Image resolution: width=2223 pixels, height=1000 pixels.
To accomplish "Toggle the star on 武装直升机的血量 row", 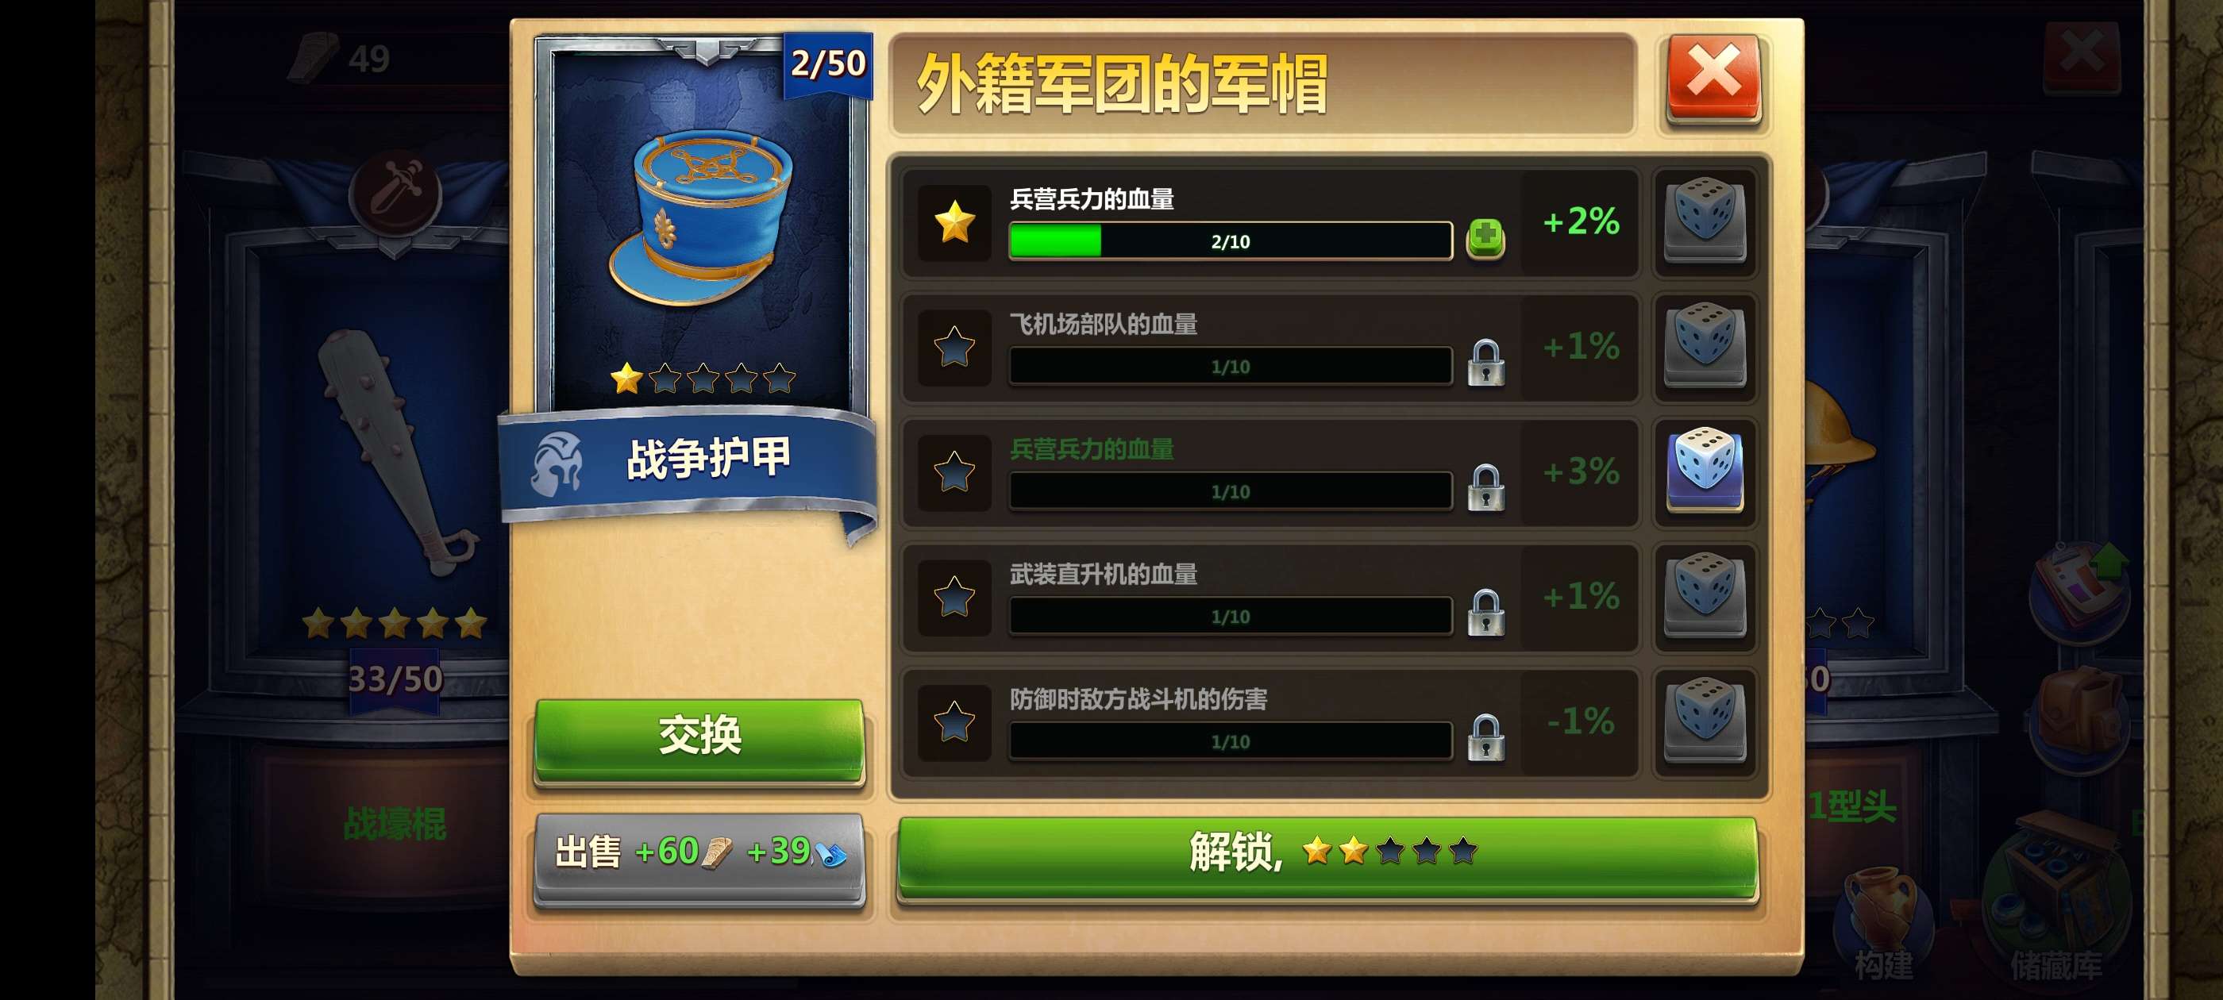I will pos(954,597).
